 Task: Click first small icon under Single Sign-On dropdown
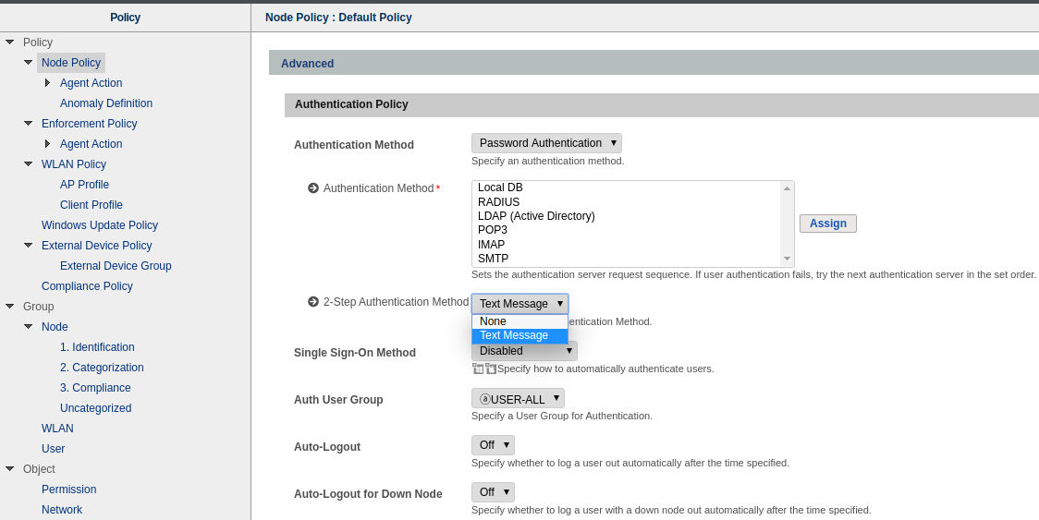click(x=478, y=369)
